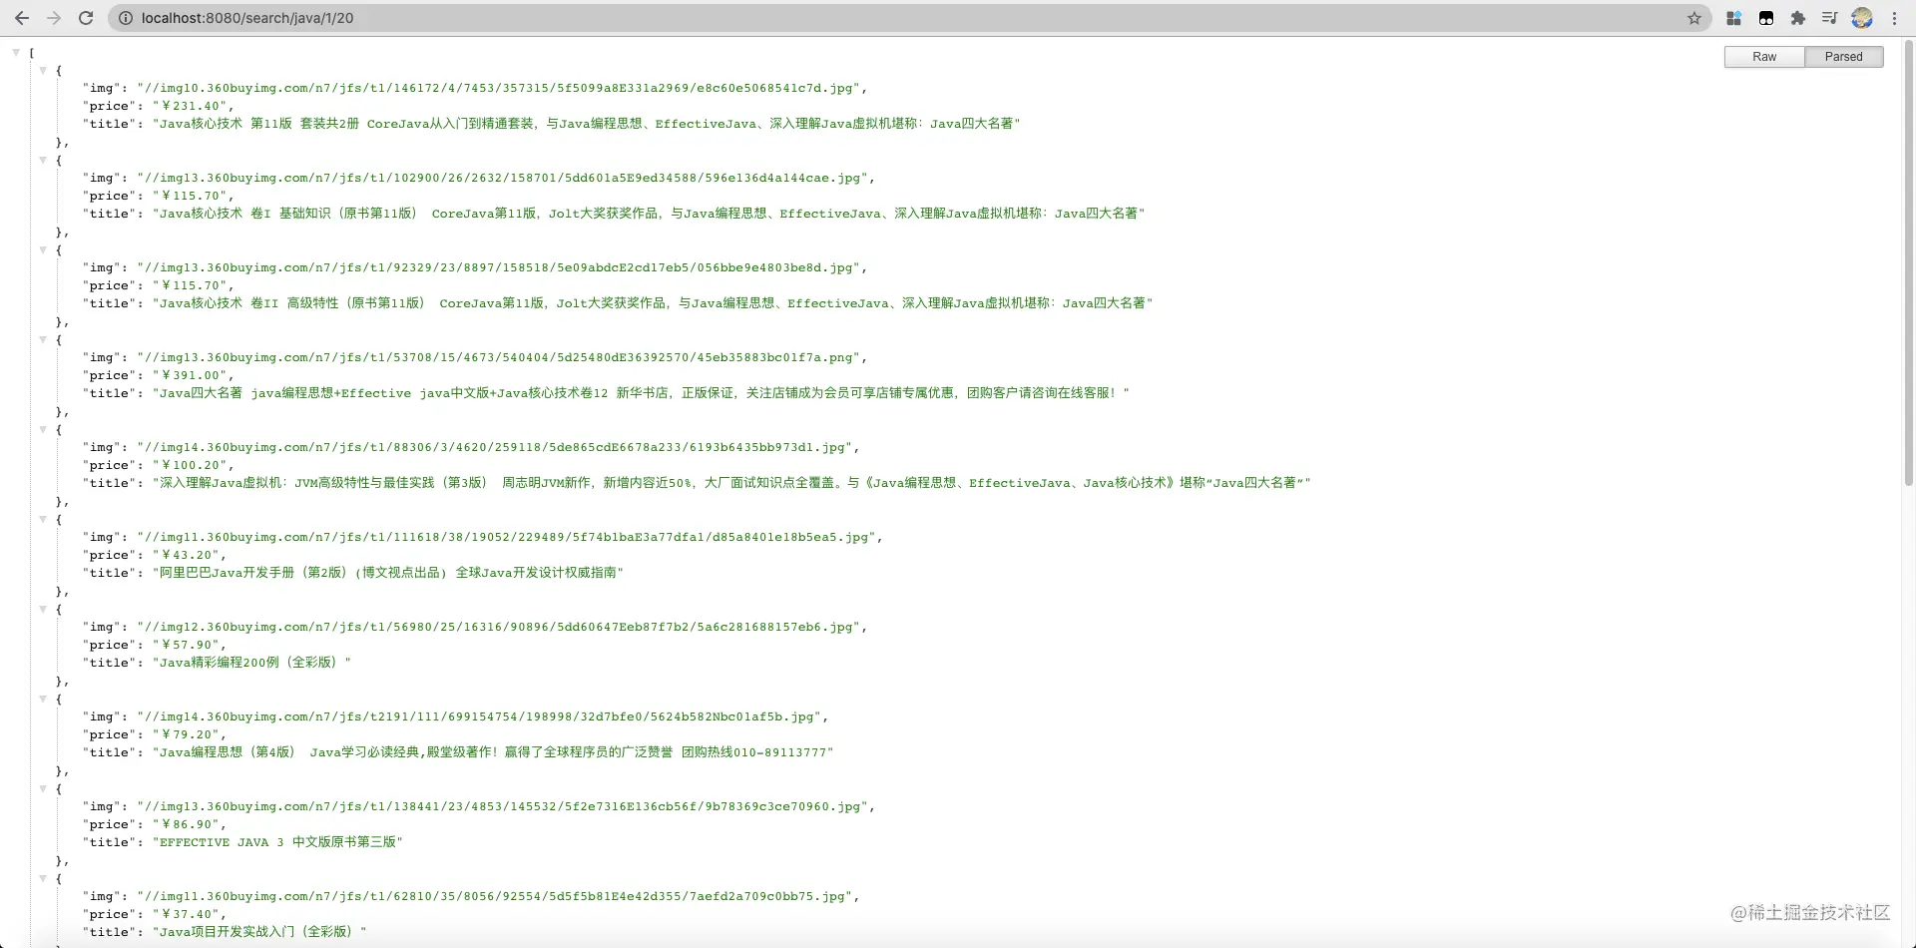This screenshot has width=1916, height=948.
Task: Collapse the object priced ¥43.20
Action: tap(43, 519)
